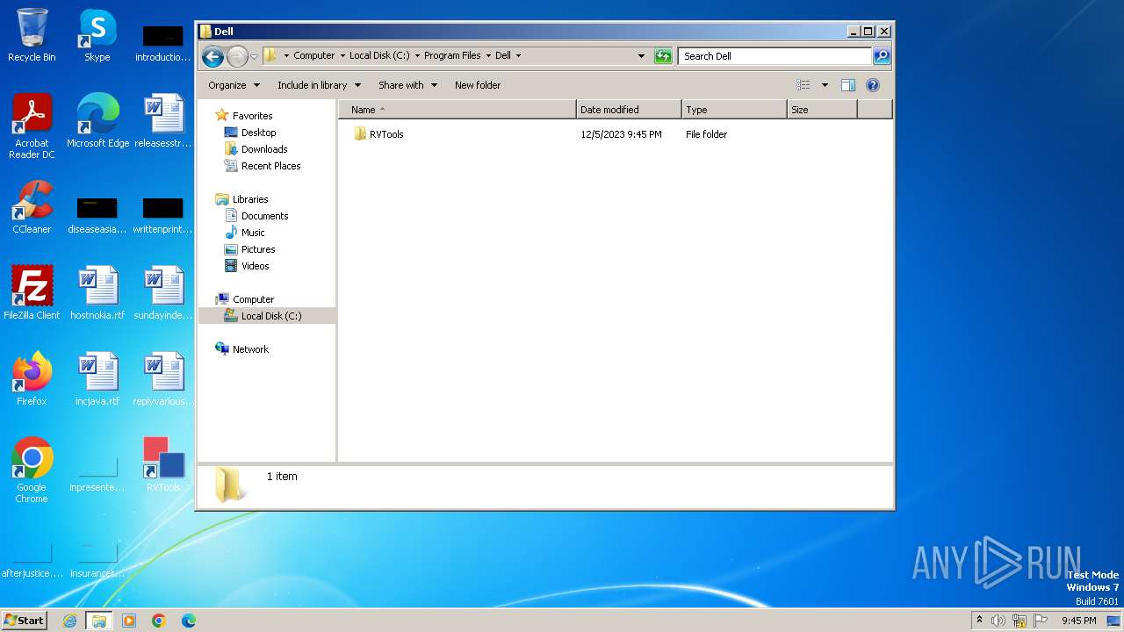Click Local Disk (C:) in breadcrumb
Viewport: 1124px width, 632px height.
[x=379, y=55]
